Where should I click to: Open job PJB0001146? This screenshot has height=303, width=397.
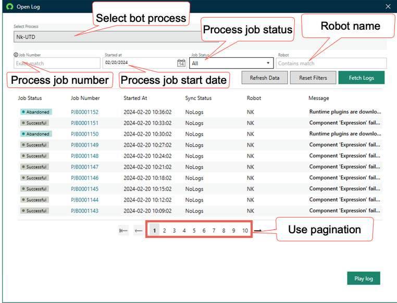pyautogui.click(x=84, y=178)
